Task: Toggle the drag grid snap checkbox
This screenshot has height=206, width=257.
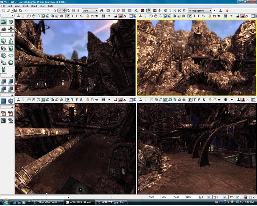Action: pyautogui.click(x=208, y=197)
